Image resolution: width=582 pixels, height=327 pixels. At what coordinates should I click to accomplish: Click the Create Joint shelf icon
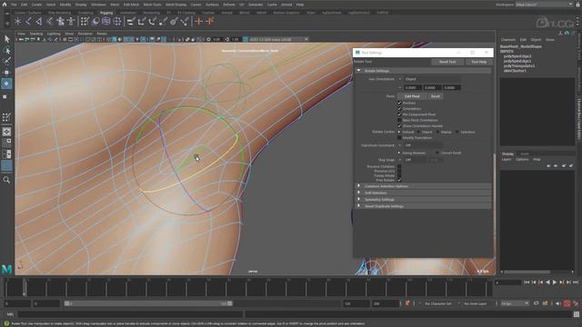tap(28, 22)
